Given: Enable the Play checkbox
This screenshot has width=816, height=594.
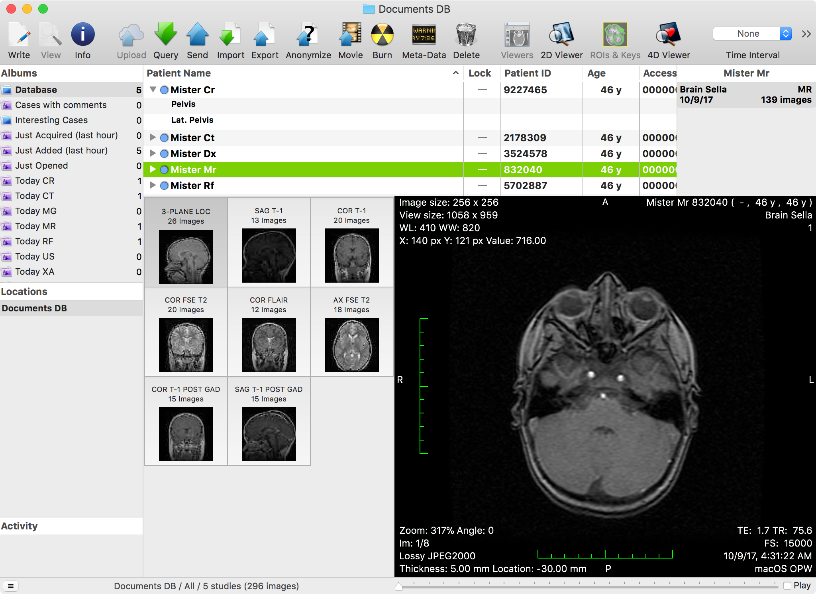Looking at the screenshot, I should [x=787, y=586].
